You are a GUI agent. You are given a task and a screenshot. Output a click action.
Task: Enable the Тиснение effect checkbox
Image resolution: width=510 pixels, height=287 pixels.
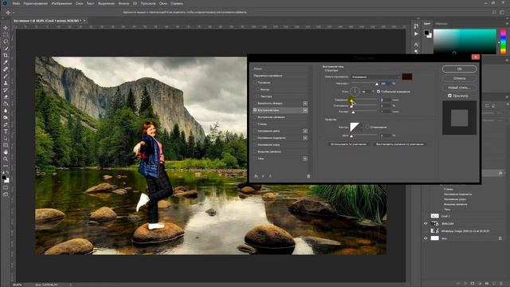(255, 83)
